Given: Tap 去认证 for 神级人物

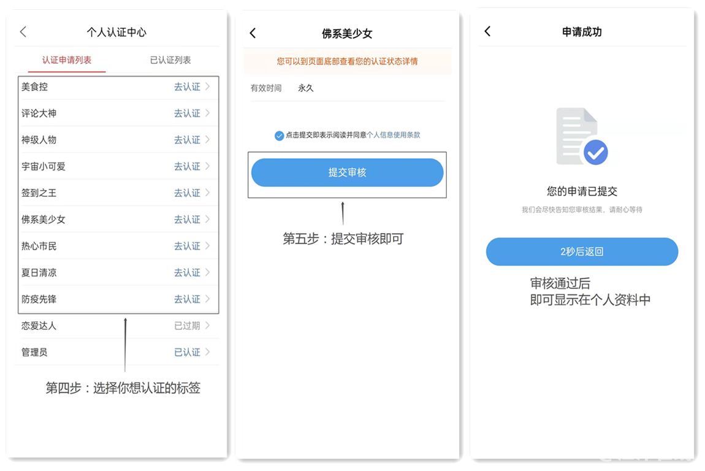Looking at the screenshot, I should (x=187, y=140).
